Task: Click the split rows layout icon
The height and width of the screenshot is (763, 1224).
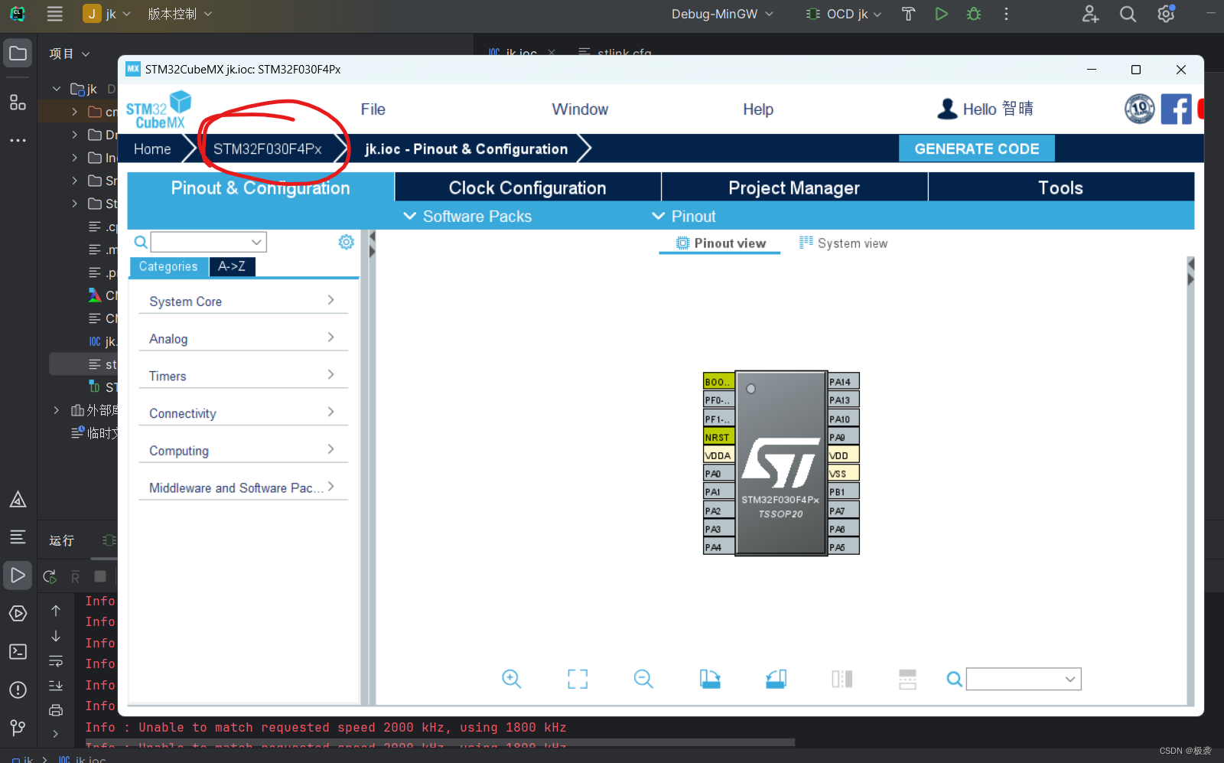Action: [x=907, y=679]
